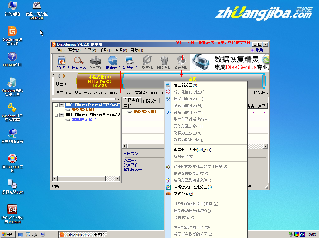Image resolution: width=319 pixels, height=238 pixels.
Task: Launch 快速分区 from the toolbar
Action: [x=112, y=62]
